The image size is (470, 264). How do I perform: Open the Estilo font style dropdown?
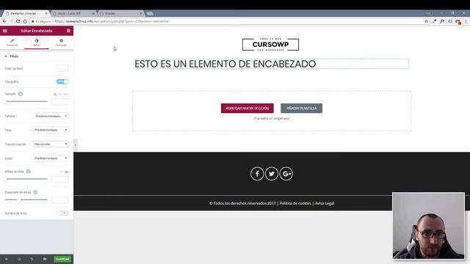(x=51, y=158)
